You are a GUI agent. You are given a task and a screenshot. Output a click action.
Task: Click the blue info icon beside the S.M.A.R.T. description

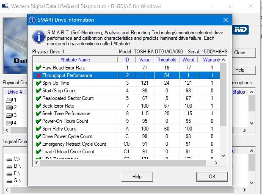pos(39,37)
